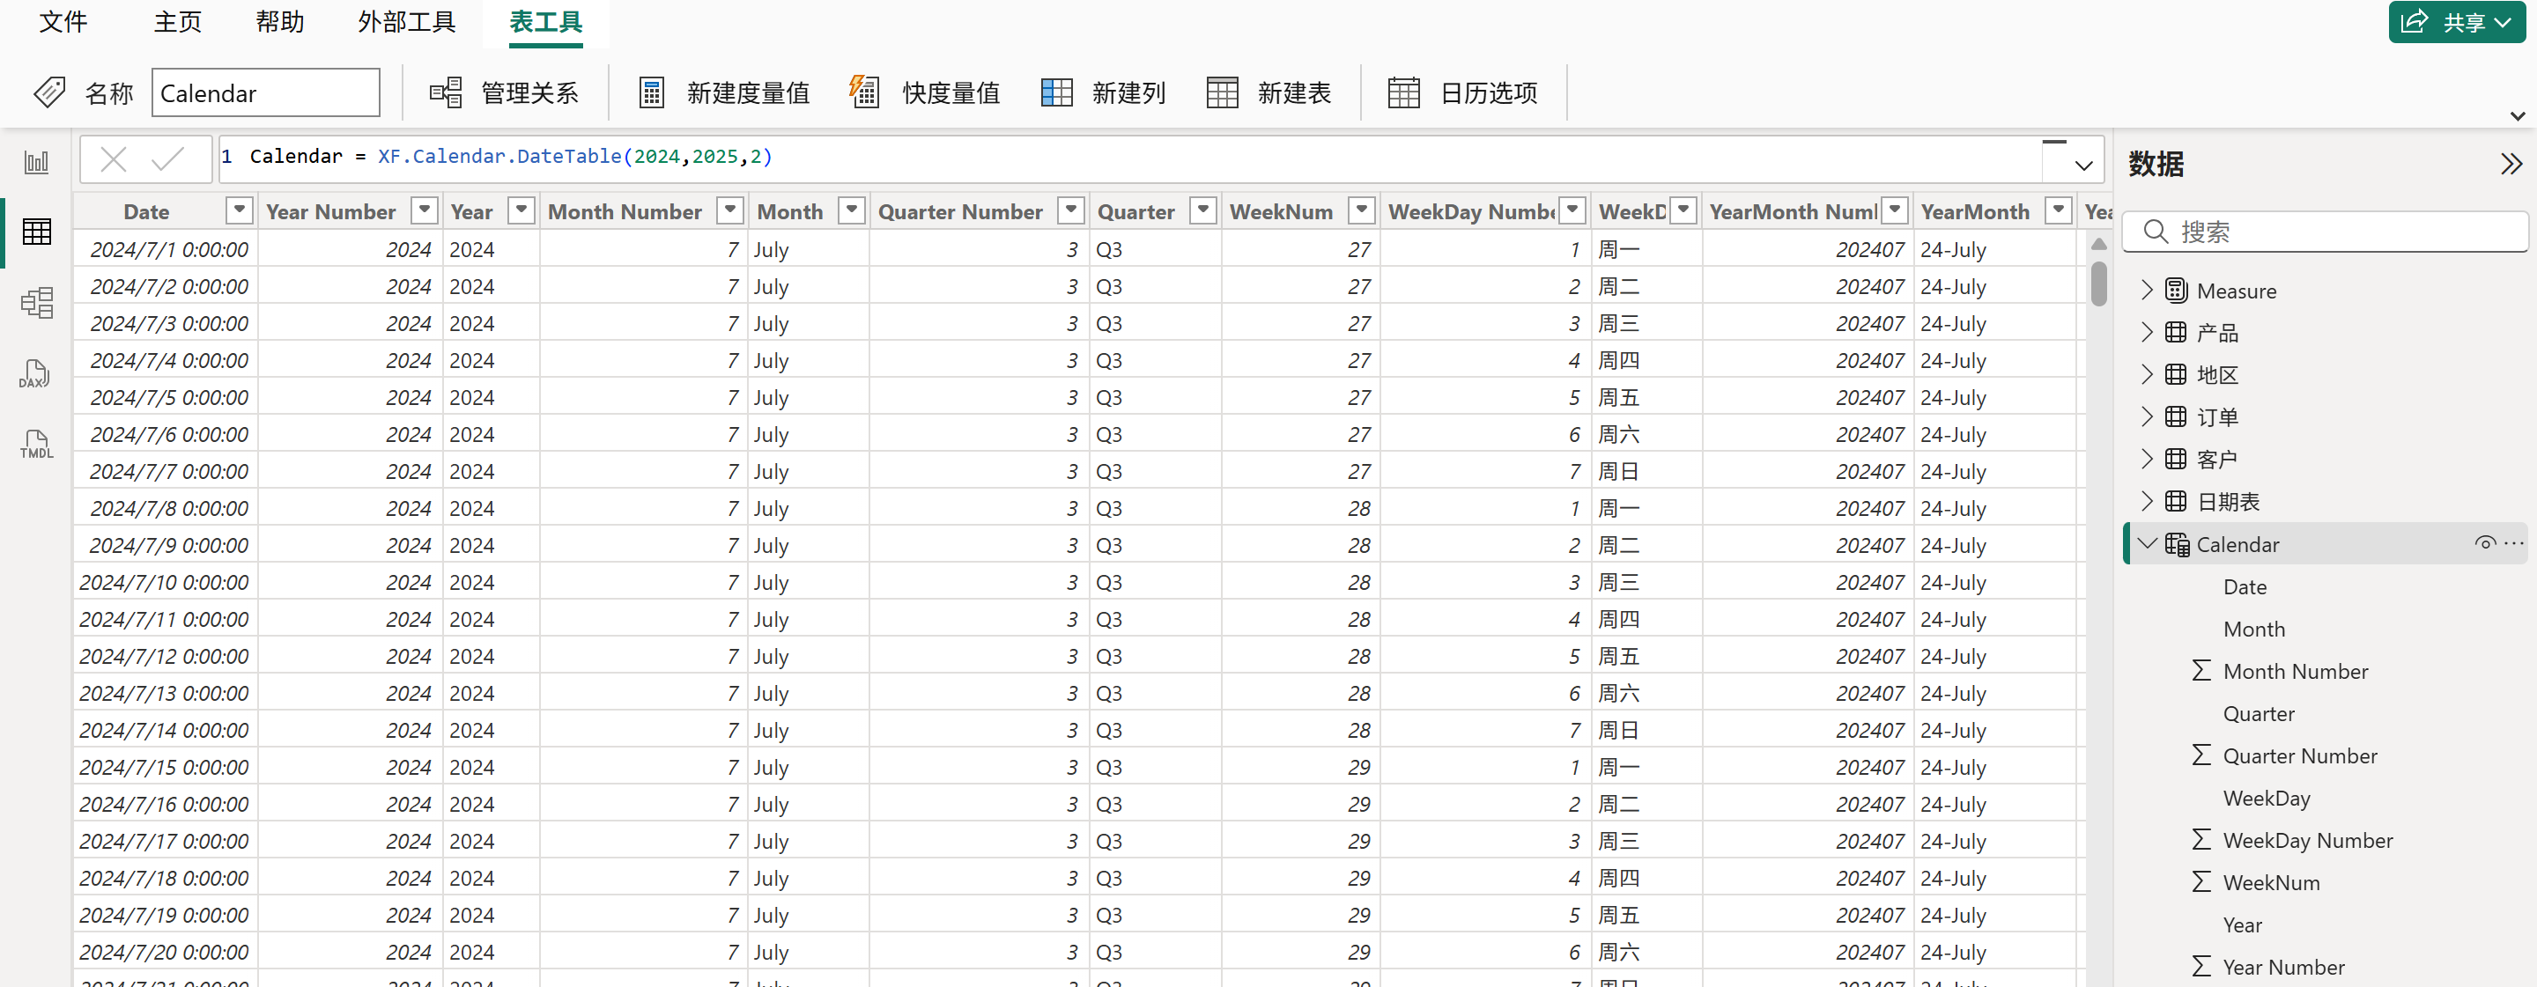Click the New column icon

point(1057,92)
